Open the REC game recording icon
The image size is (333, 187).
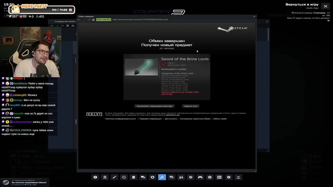click(219, 177)
